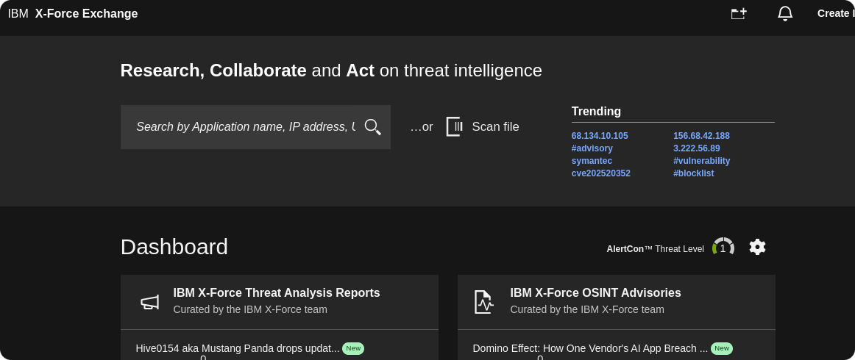Click the Threat Analysis Reports megaphone icon
855x360 pixels.
(149, 302)
